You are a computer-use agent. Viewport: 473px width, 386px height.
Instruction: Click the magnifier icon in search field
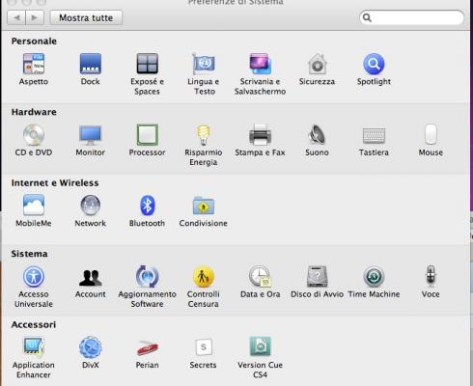[367, 18]
